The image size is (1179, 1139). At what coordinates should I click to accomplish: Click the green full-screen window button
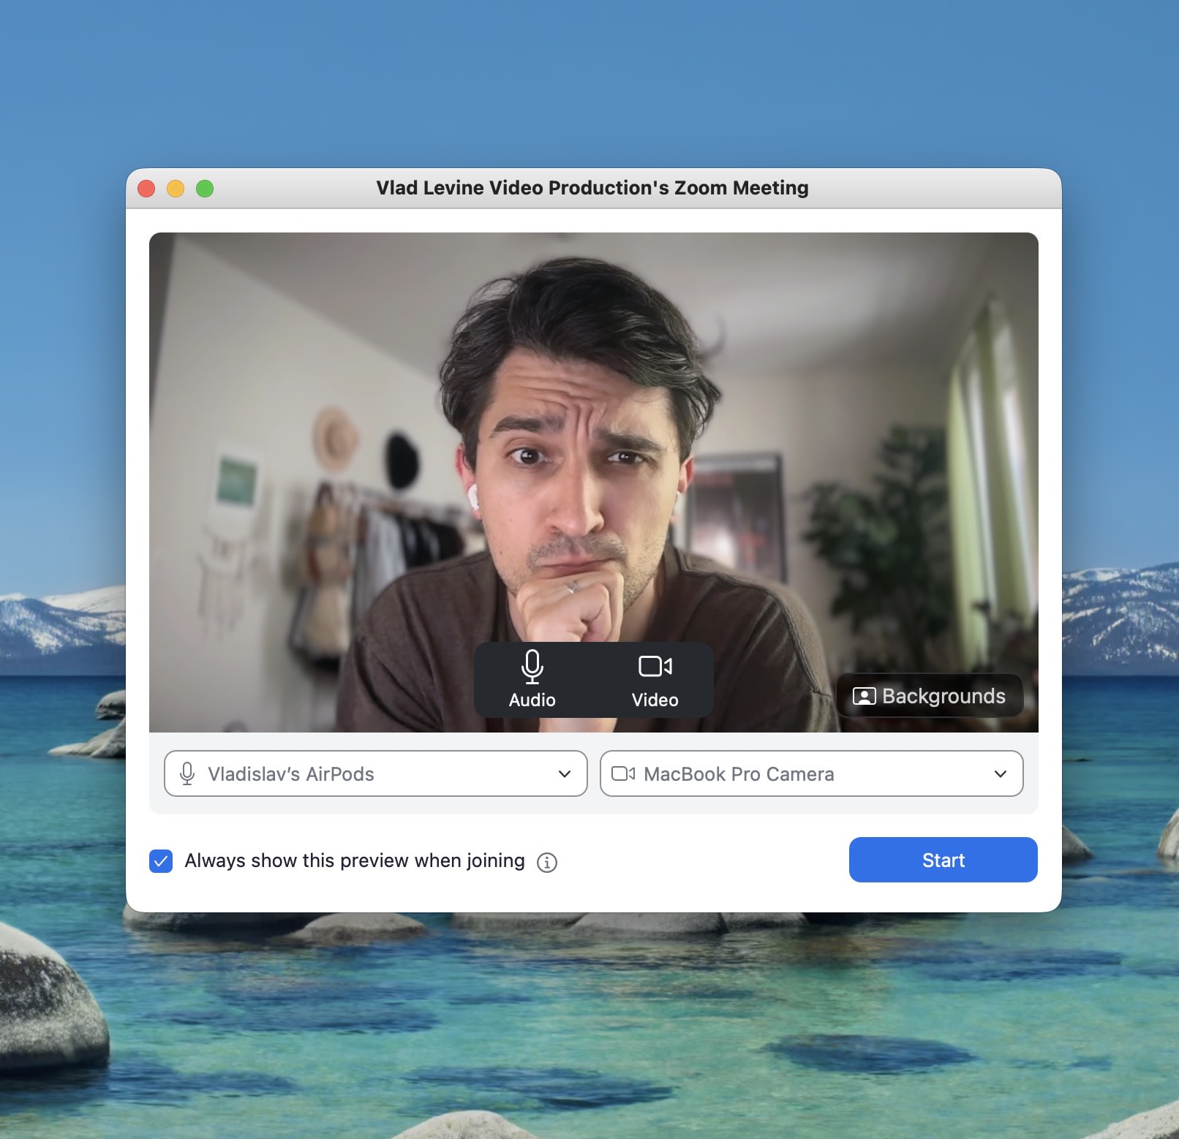pos(205,189)
